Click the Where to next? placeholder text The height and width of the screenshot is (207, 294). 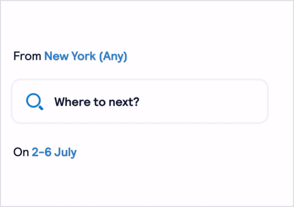(x=97, y=102)
